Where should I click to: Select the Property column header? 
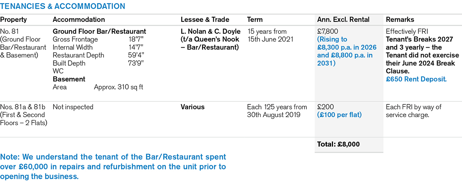point(13,20)
